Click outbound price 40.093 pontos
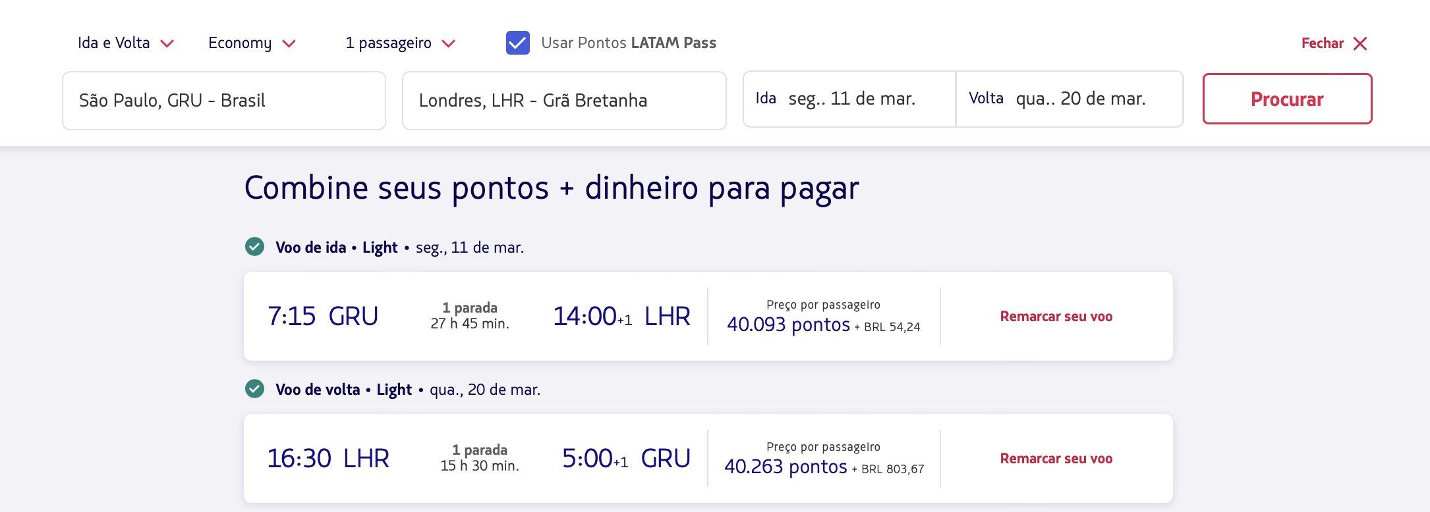 pyautogui.click(x=788, y=324)
